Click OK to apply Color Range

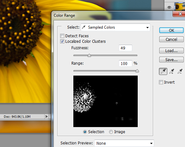pyautogui.click(x=171, y=31)
